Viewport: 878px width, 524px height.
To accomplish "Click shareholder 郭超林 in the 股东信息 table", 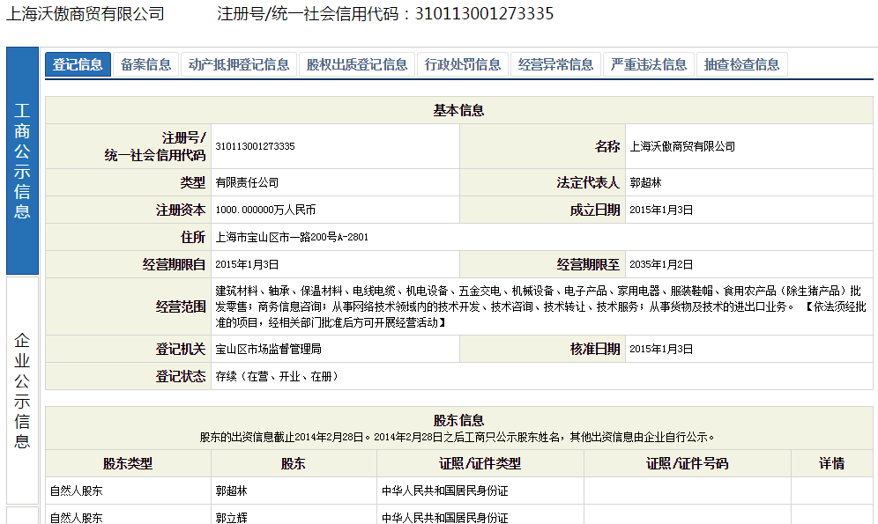I will [231, 491].
